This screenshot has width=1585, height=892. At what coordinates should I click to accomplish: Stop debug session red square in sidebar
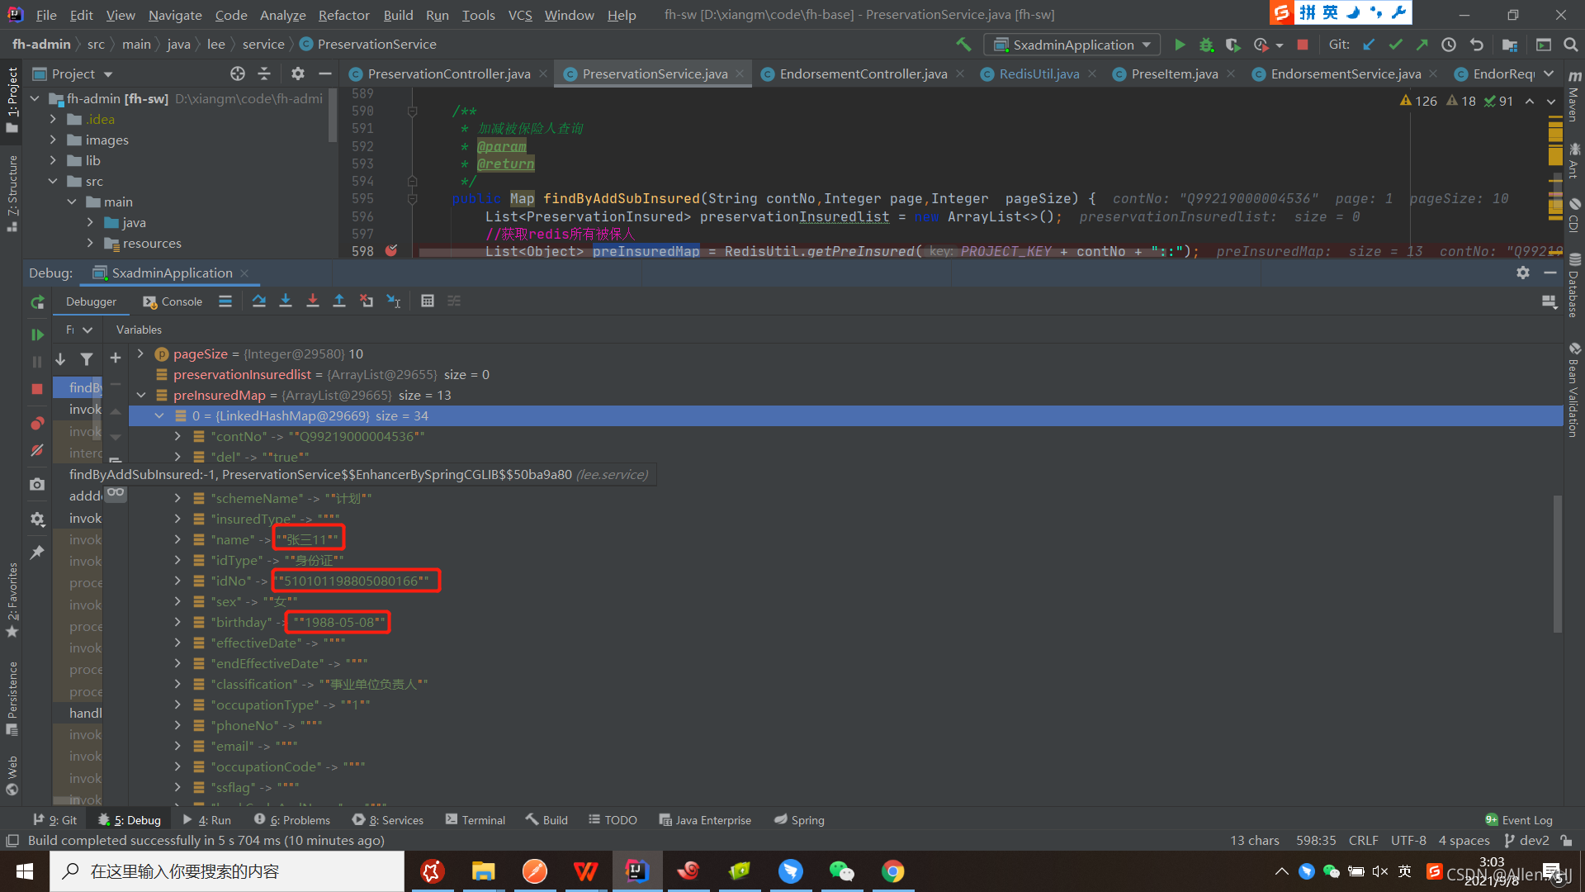click(37, 389)
